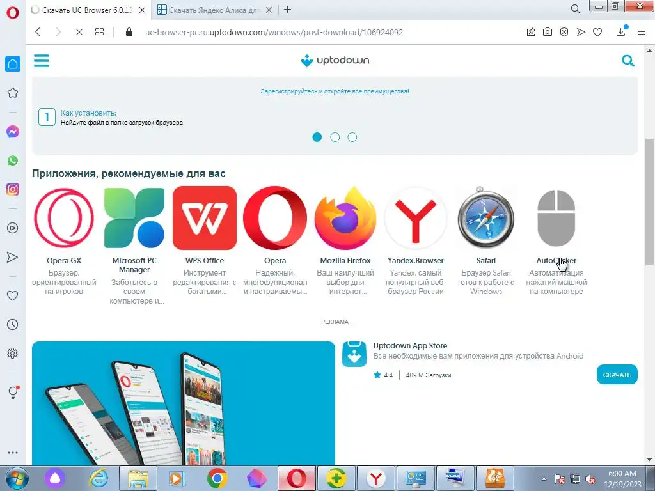655x491 pixels.
Task: Open Bookmarks star in sidebar
Action: (13, 93)
